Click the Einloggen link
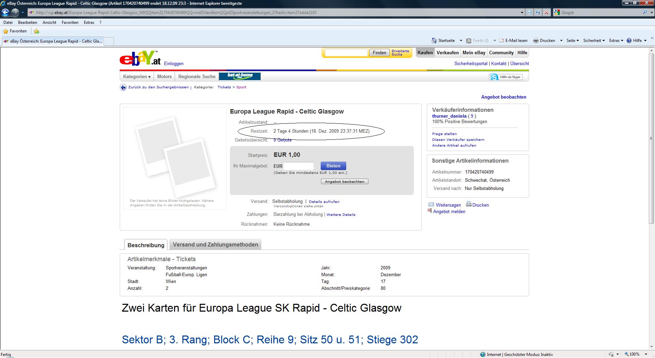The image size is (655, 358). [174, 64]
